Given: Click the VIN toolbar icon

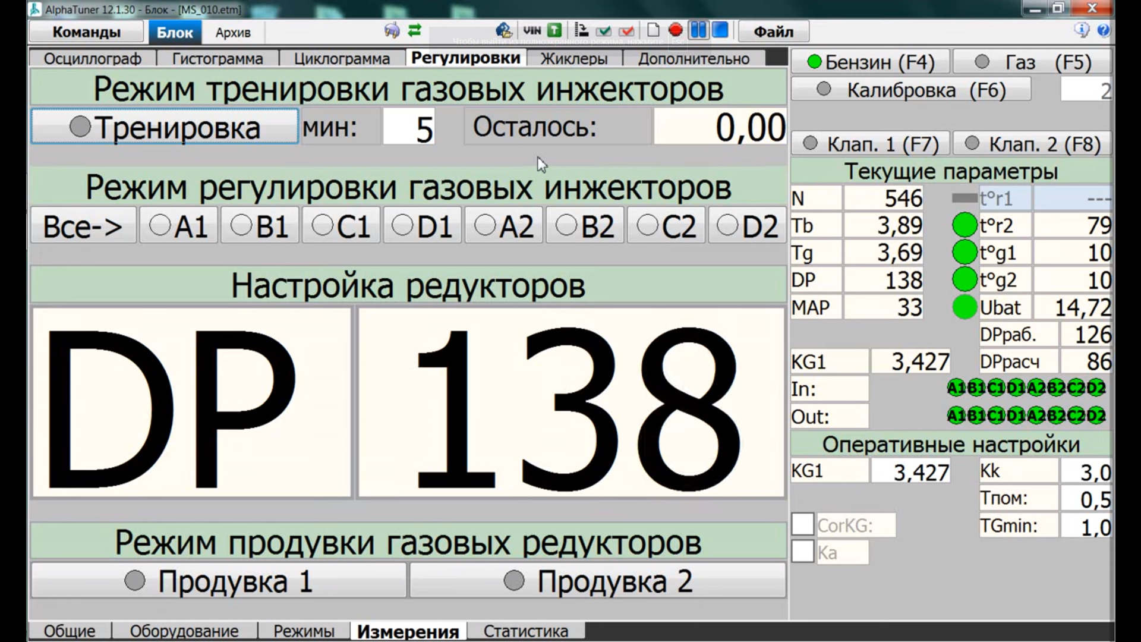Looking at the screenshot, I should pos(532,30).
